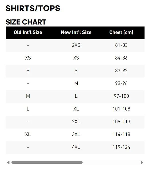149x170 pixels.
Task: Click the empty scrollbar track right of thumb
Action: pyautogui.click(x=111, y=162)
